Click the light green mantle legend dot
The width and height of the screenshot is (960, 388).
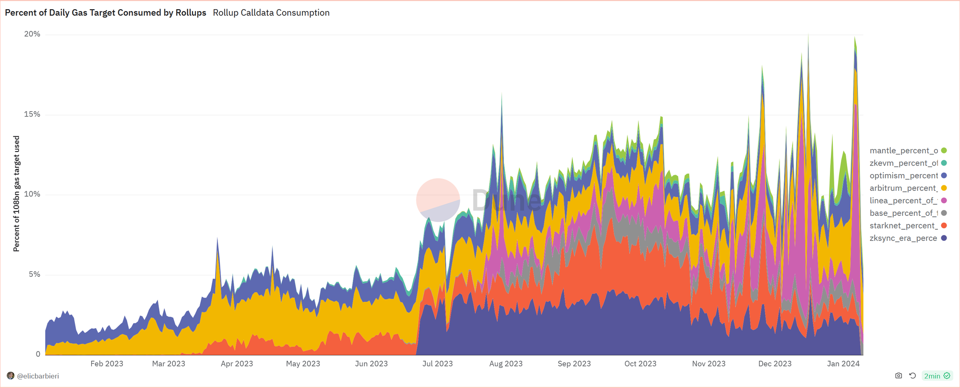pos(944,151)
